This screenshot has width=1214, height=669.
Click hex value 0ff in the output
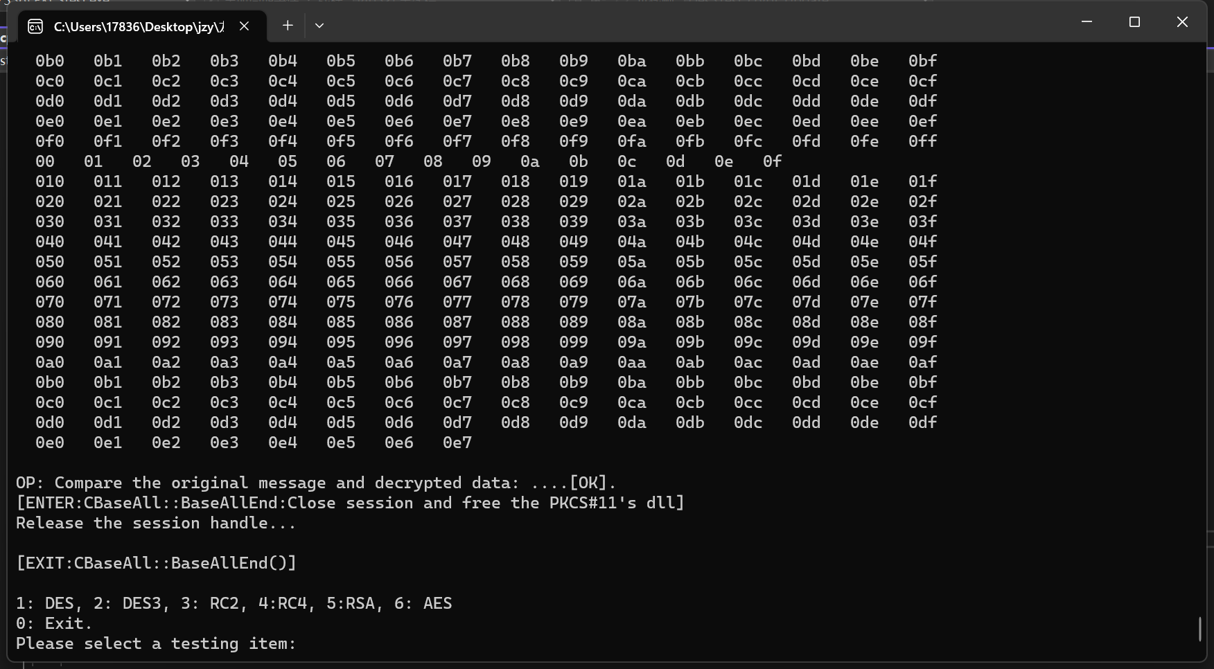click(922, 141)
